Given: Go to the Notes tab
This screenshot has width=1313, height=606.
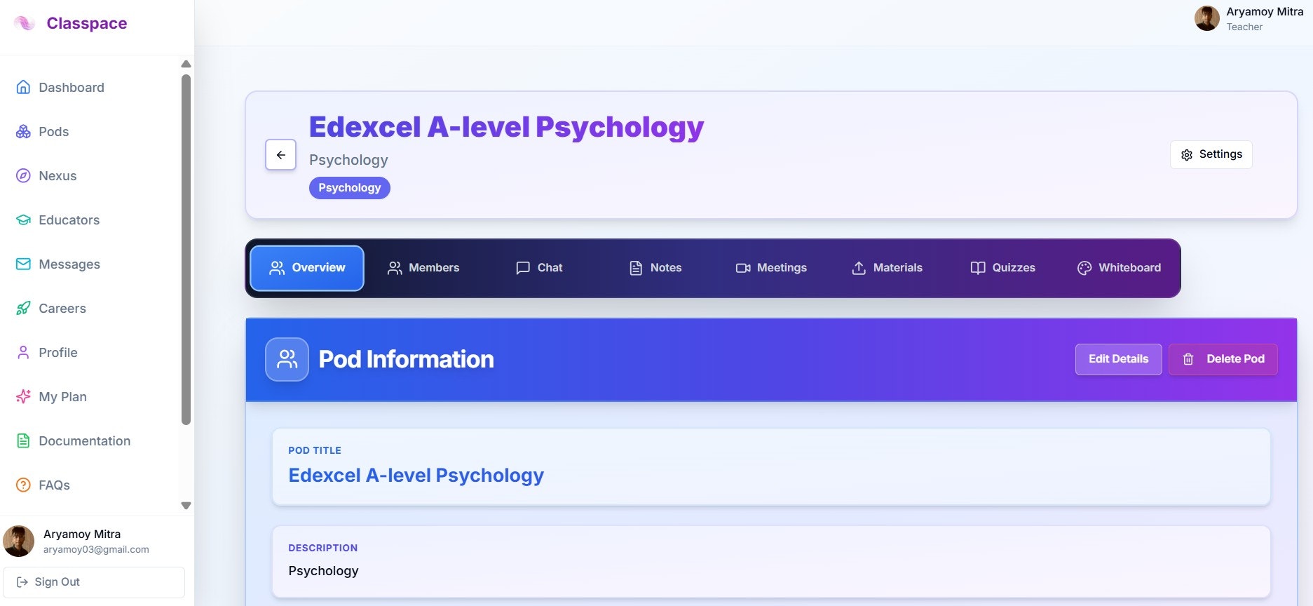Looking at the screenshot, I should pyautogui.click(x=655, y=268).
